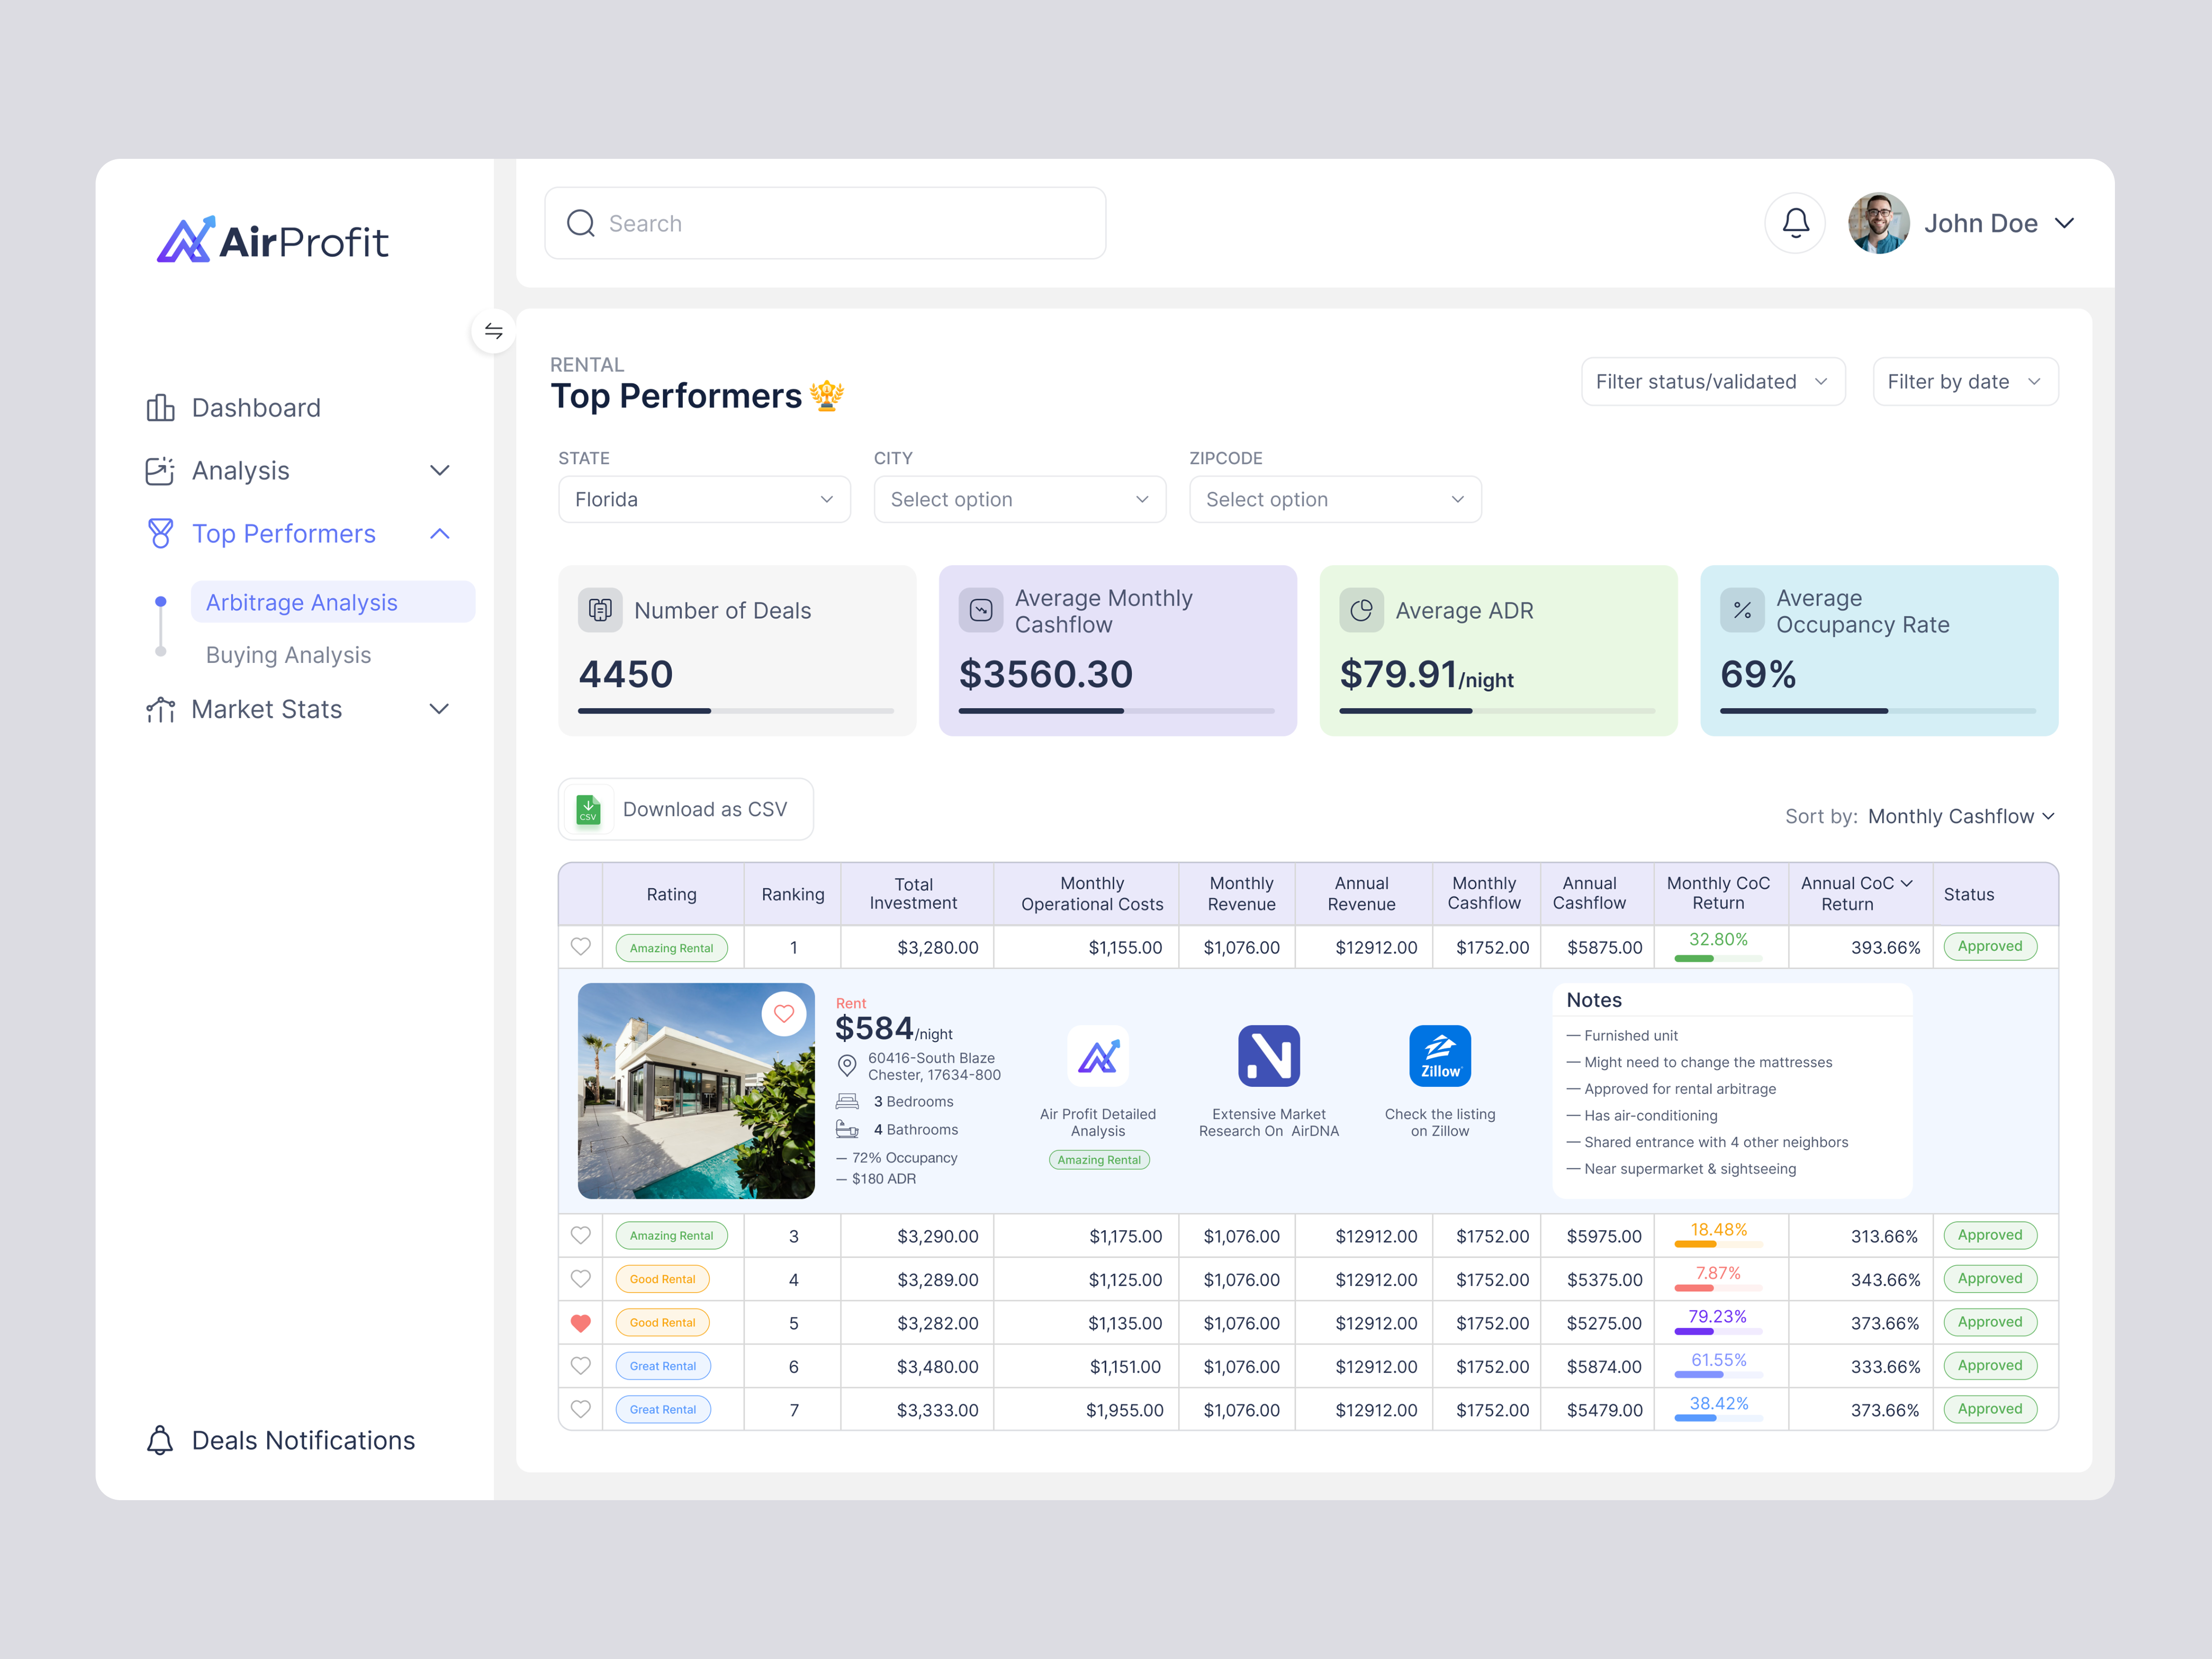2212x1659 pixels.
Task: Click the Good Rental badge on ranking 4 row
Action: [x=662, y=1278]
